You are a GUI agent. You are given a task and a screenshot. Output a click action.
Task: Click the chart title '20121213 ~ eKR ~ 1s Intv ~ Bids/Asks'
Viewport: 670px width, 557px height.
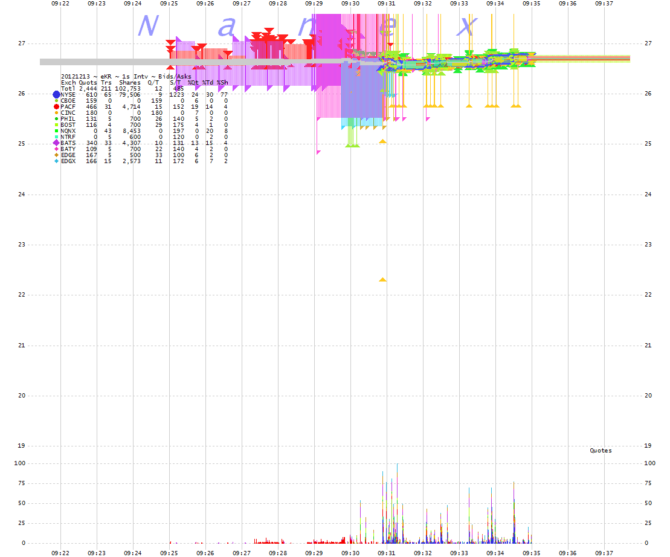point(126,77)
